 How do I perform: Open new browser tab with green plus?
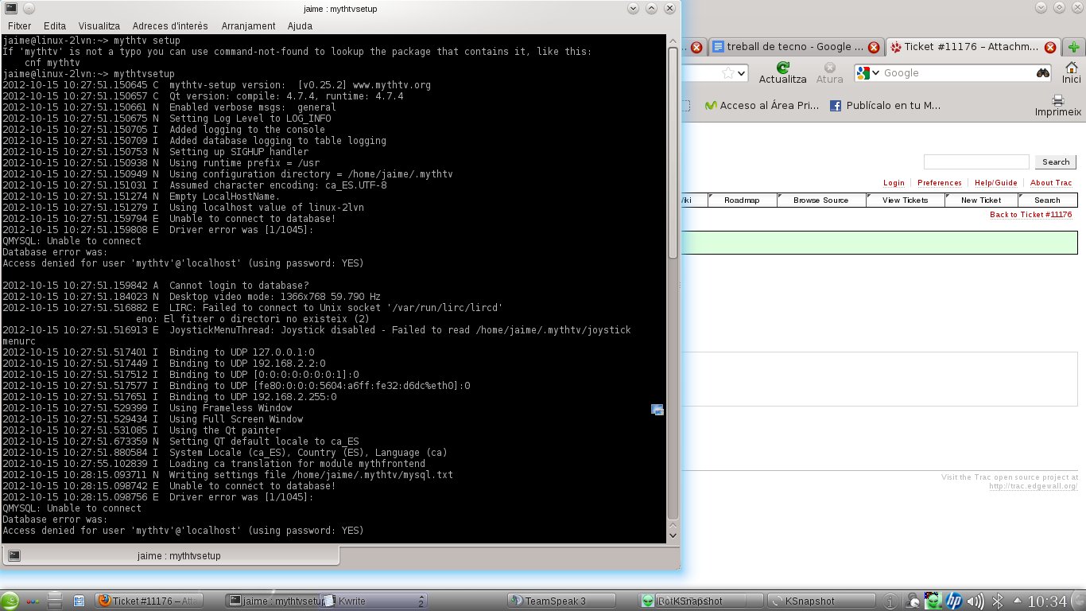tap(1074, 47)
